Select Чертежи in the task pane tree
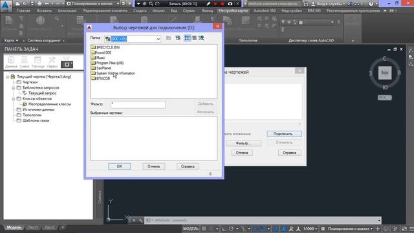 30,82
